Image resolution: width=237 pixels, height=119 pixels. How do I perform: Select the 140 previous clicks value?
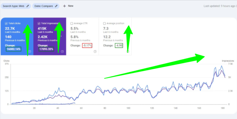point(8,37)
